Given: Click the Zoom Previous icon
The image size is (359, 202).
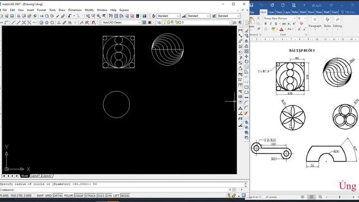Looking at the screenshot, I should click(104, 16).
